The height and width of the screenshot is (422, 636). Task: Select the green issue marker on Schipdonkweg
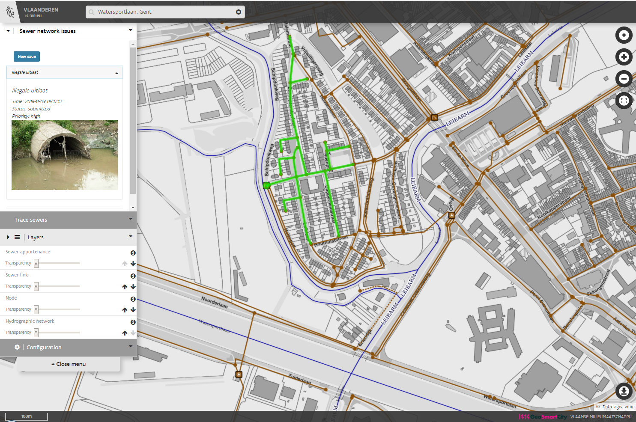(x=266, y=185)
